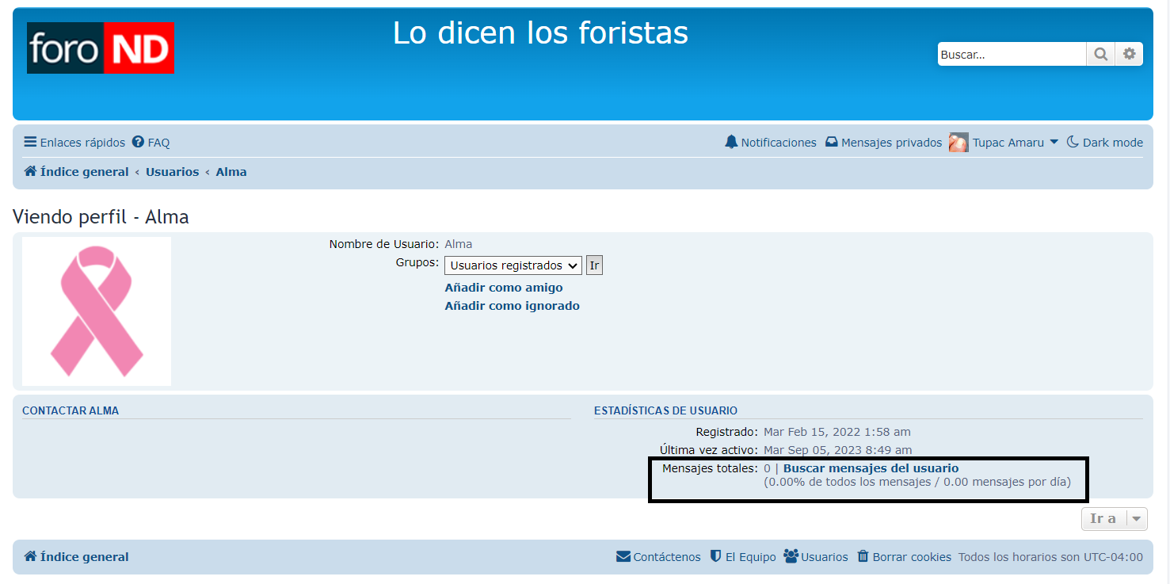Image resolution: width=1170 pixels, height=584 pixels.
Task: Click the 'Lo dicen los foristas' title
Action: pyautogui.click(x=541, y=33)
